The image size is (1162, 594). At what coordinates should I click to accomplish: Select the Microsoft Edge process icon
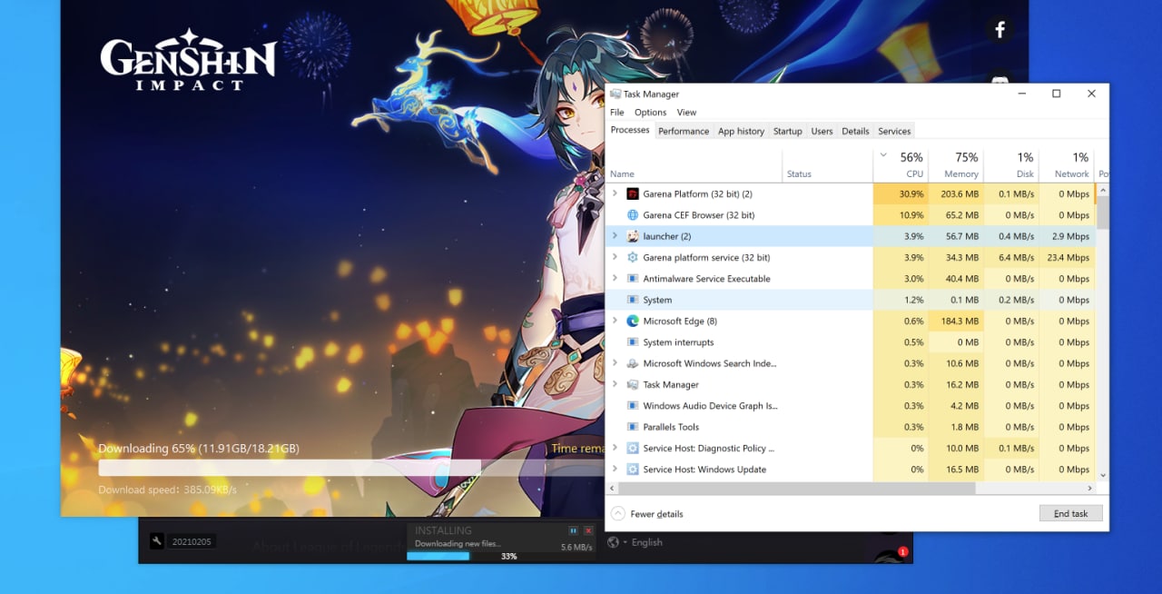(x=633, y=321)
